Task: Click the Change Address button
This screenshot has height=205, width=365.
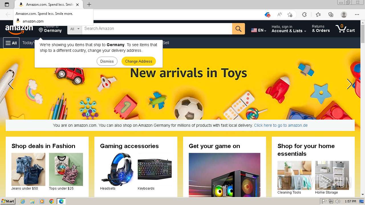Action: 139,61
